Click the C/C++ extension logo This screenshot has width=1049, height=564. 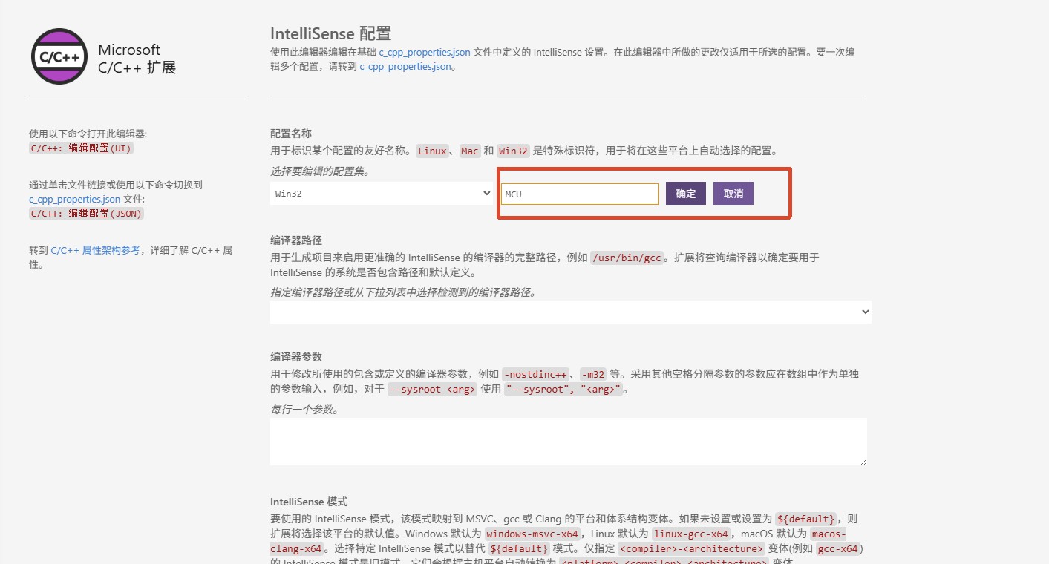coord(59,56)
